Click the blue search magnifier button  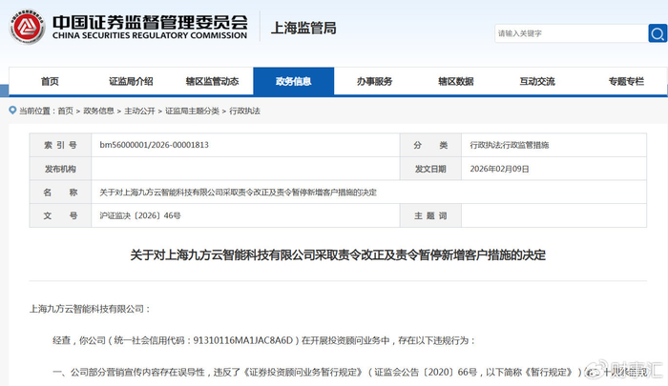(x=658, y=33)
